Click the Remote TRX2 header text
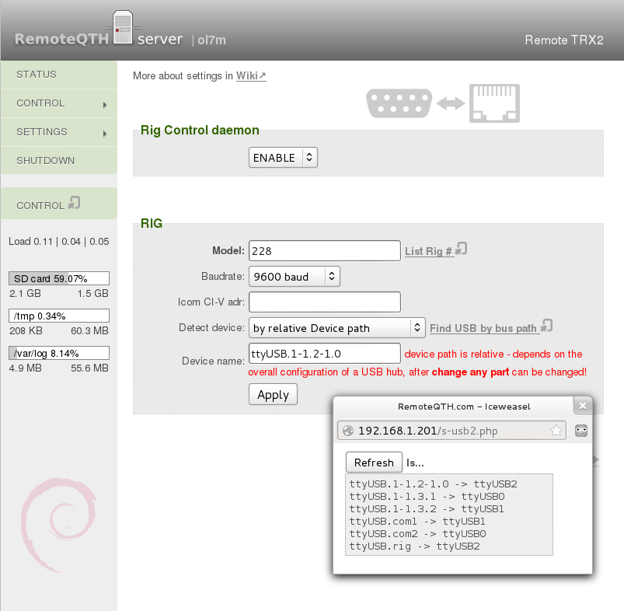 click(564, 40)
